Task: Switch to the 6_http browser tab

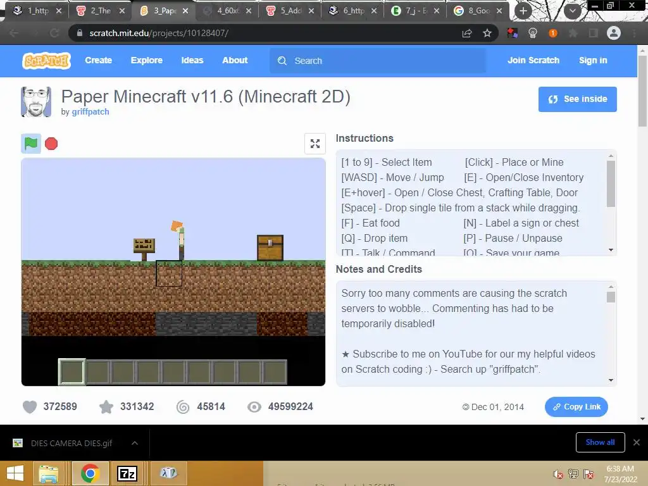Action: [354, 11]
